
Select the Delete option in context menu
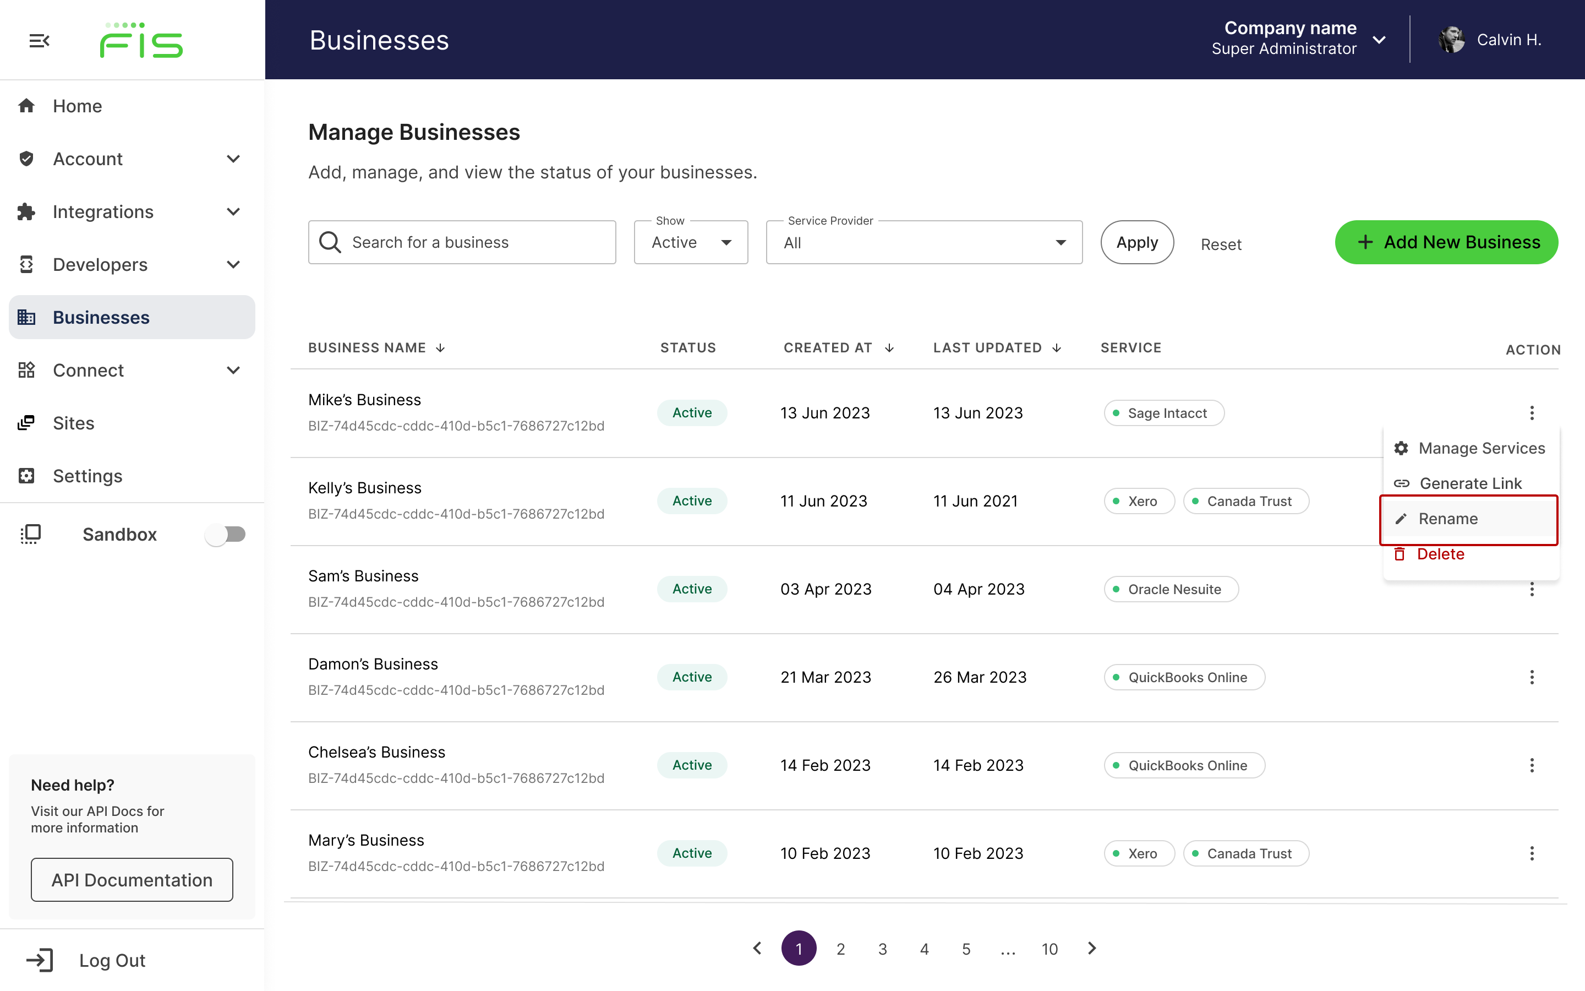coord(1441,554)
